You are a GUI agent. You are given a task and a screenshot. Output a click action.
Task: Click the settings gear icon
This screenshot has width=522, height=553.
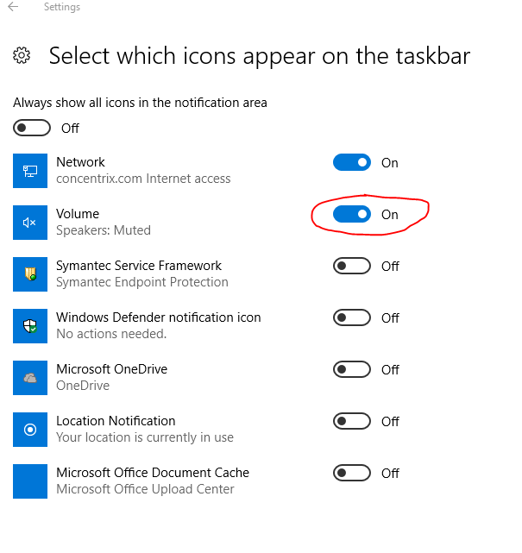(x=22, y=56)
